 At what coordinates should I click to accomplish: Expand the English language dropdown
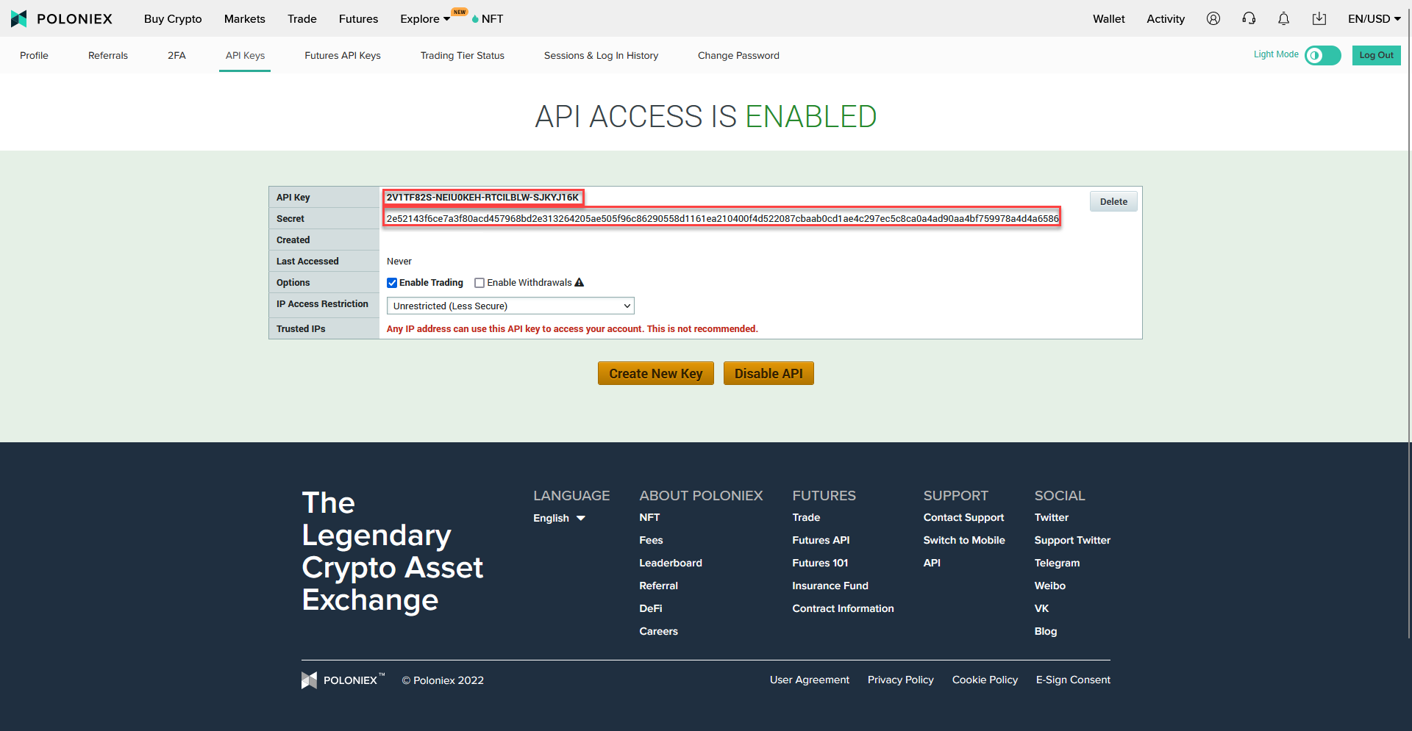559,518
